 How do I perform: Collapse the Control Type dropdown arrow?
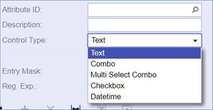tap(195, 41)
